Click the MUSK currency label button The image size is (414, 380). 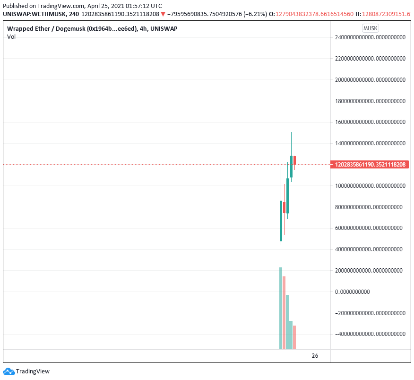click(x=370, y=28)
